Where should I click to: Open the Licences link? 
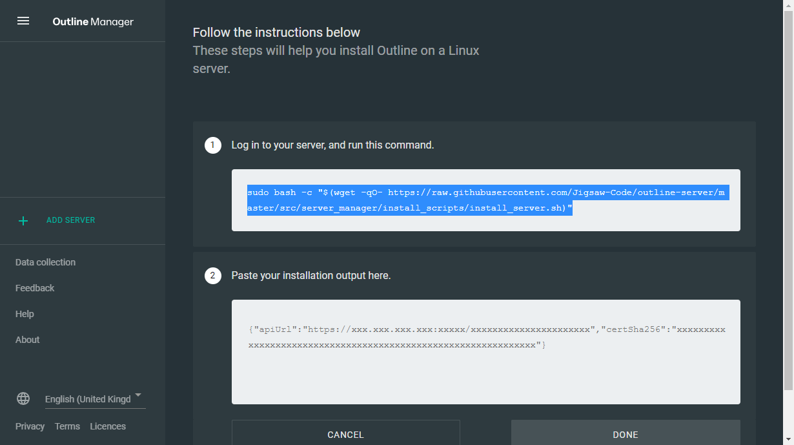[x=107, y=426]
